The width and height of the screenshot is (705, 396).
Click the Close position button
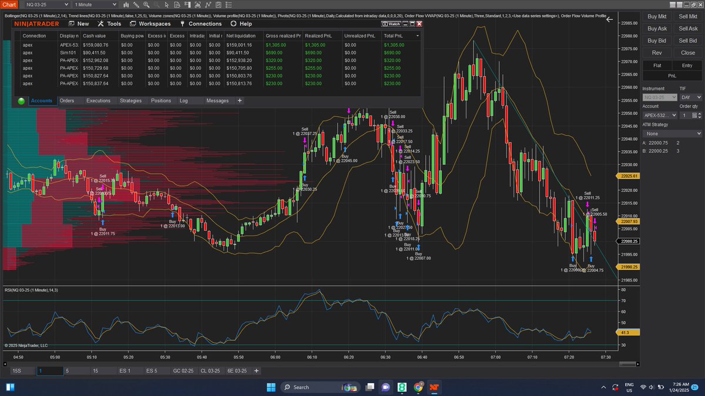(688, 53)
